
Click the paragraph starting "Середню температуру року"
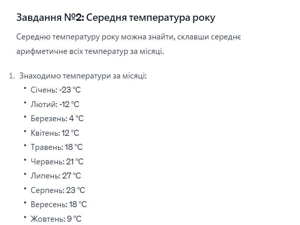point(128,44)
